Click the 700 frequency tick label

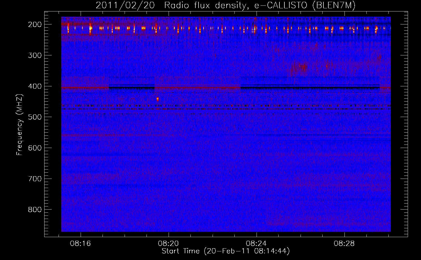coord(35,179)
